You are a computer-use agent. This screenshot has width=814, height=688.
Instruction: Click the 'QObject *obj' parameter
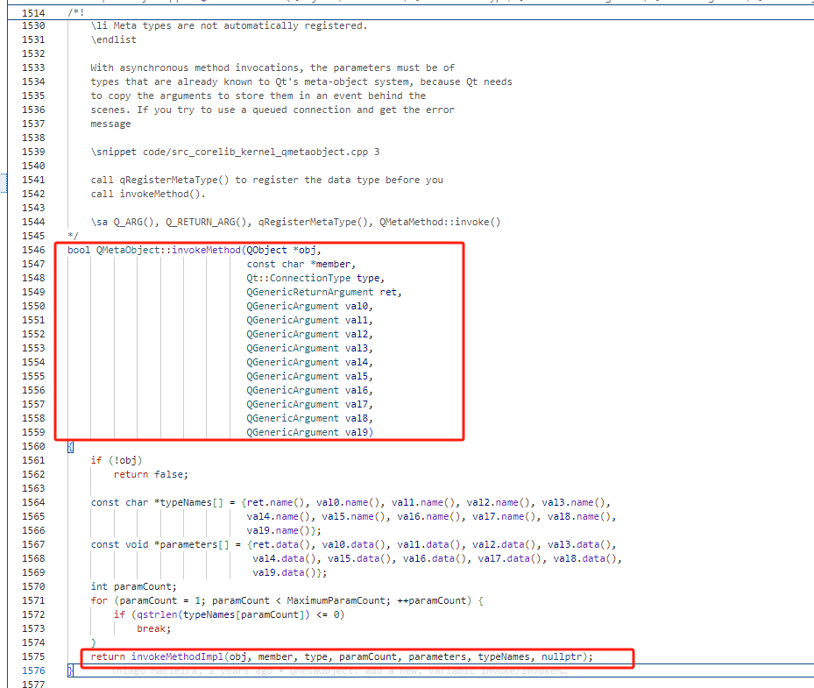click(281, 250)
